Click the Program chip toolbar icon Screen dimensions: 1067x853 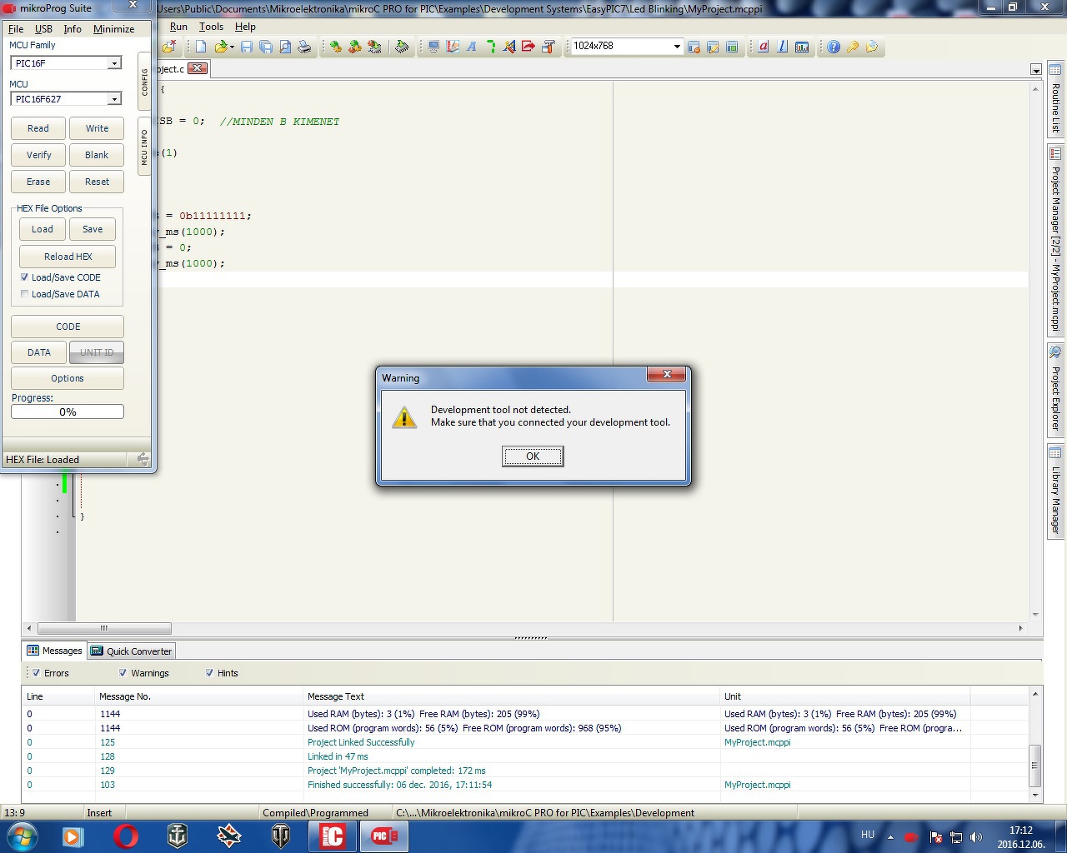coord(402,47)
